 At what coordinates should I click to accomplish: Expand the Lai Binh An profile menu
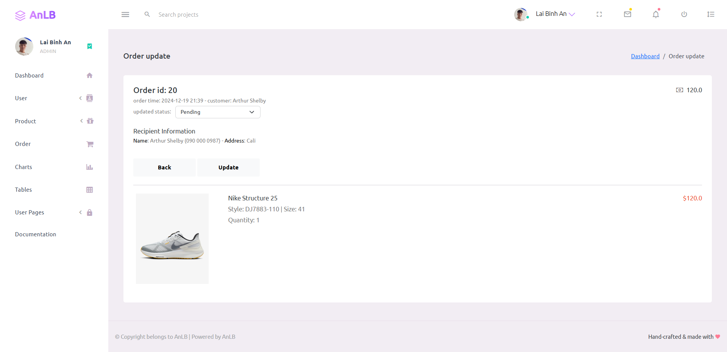point(545,14)
